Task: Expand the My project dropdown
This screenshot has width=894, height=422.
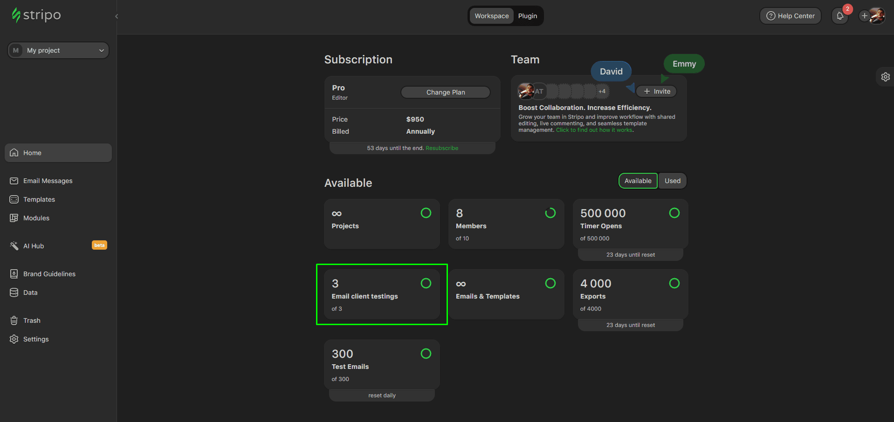Action: pos(58,50)
